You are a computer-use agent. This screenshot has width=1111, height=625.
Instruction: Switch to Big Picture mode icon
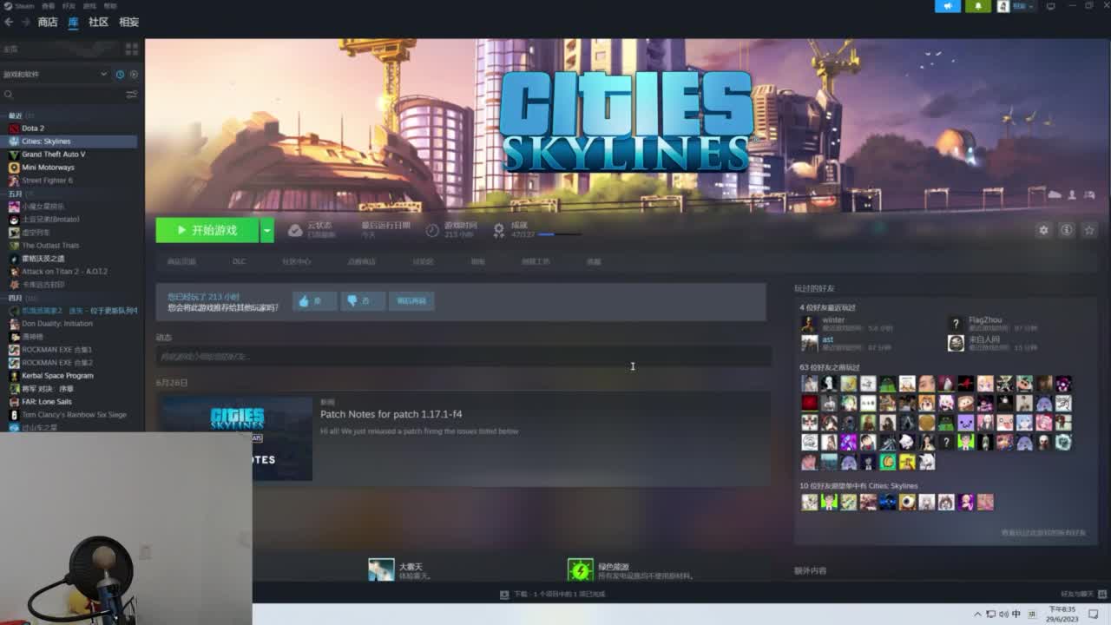point(1050,6)
